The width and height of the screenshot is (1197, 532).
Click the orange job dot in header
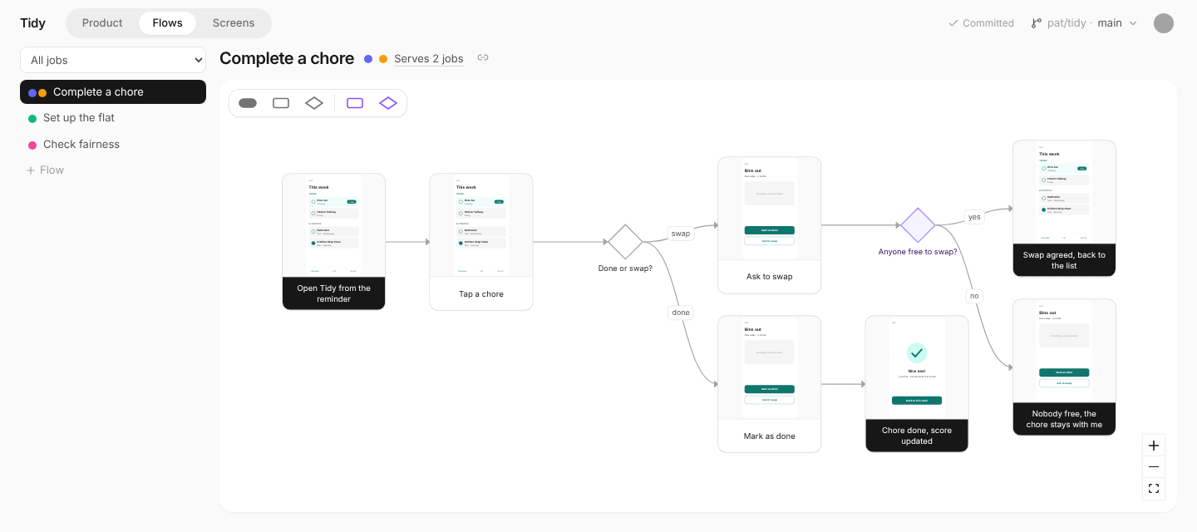coord(383,59)
